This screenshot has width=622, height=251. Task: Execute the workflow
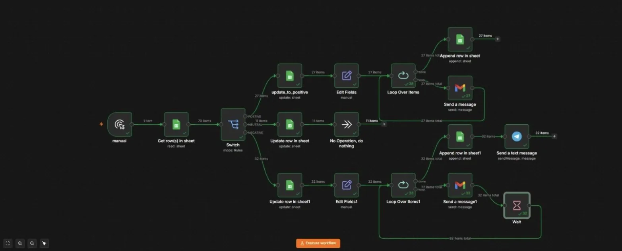[x=318, y=243]
